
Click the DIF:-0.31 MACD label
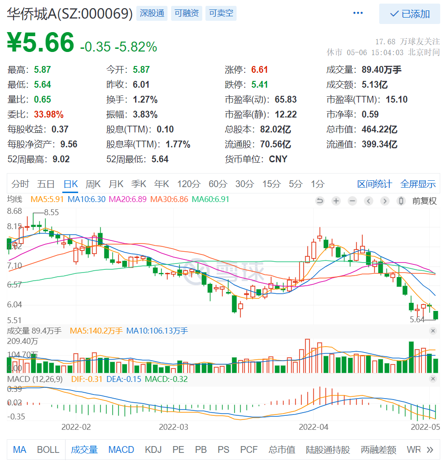coord(87,379)
